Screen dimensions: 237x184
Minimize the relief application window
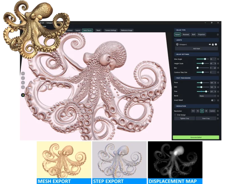(x=205, y=23)
